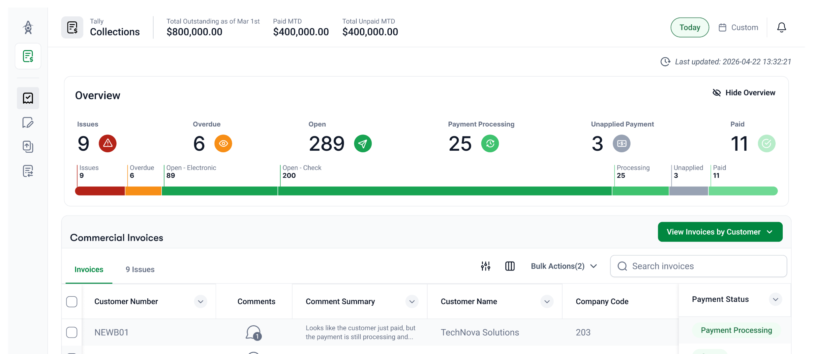The width and height of the screenshot is (813, 354).
Task: Expand the Payment Status column dropdown
Action: tap(776, 299)
